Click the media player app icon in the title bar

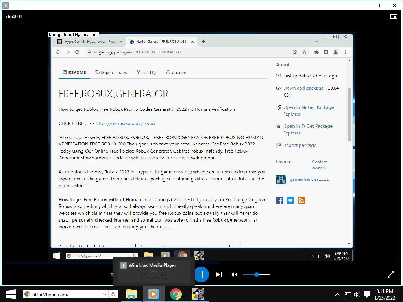(x=6, y=5)
